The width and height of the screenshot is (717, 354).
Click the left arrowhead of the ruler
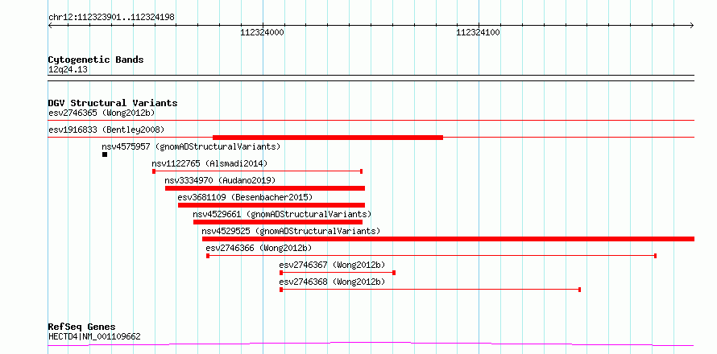click(50, 26)
